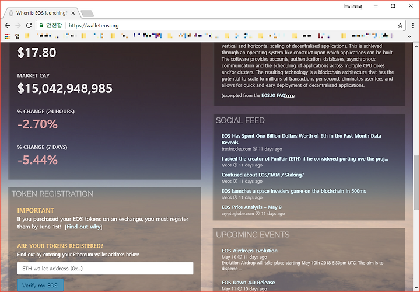
Task: Open the Chrome three-dot menu
Action: pyautogui.click(x=413, y=26)
